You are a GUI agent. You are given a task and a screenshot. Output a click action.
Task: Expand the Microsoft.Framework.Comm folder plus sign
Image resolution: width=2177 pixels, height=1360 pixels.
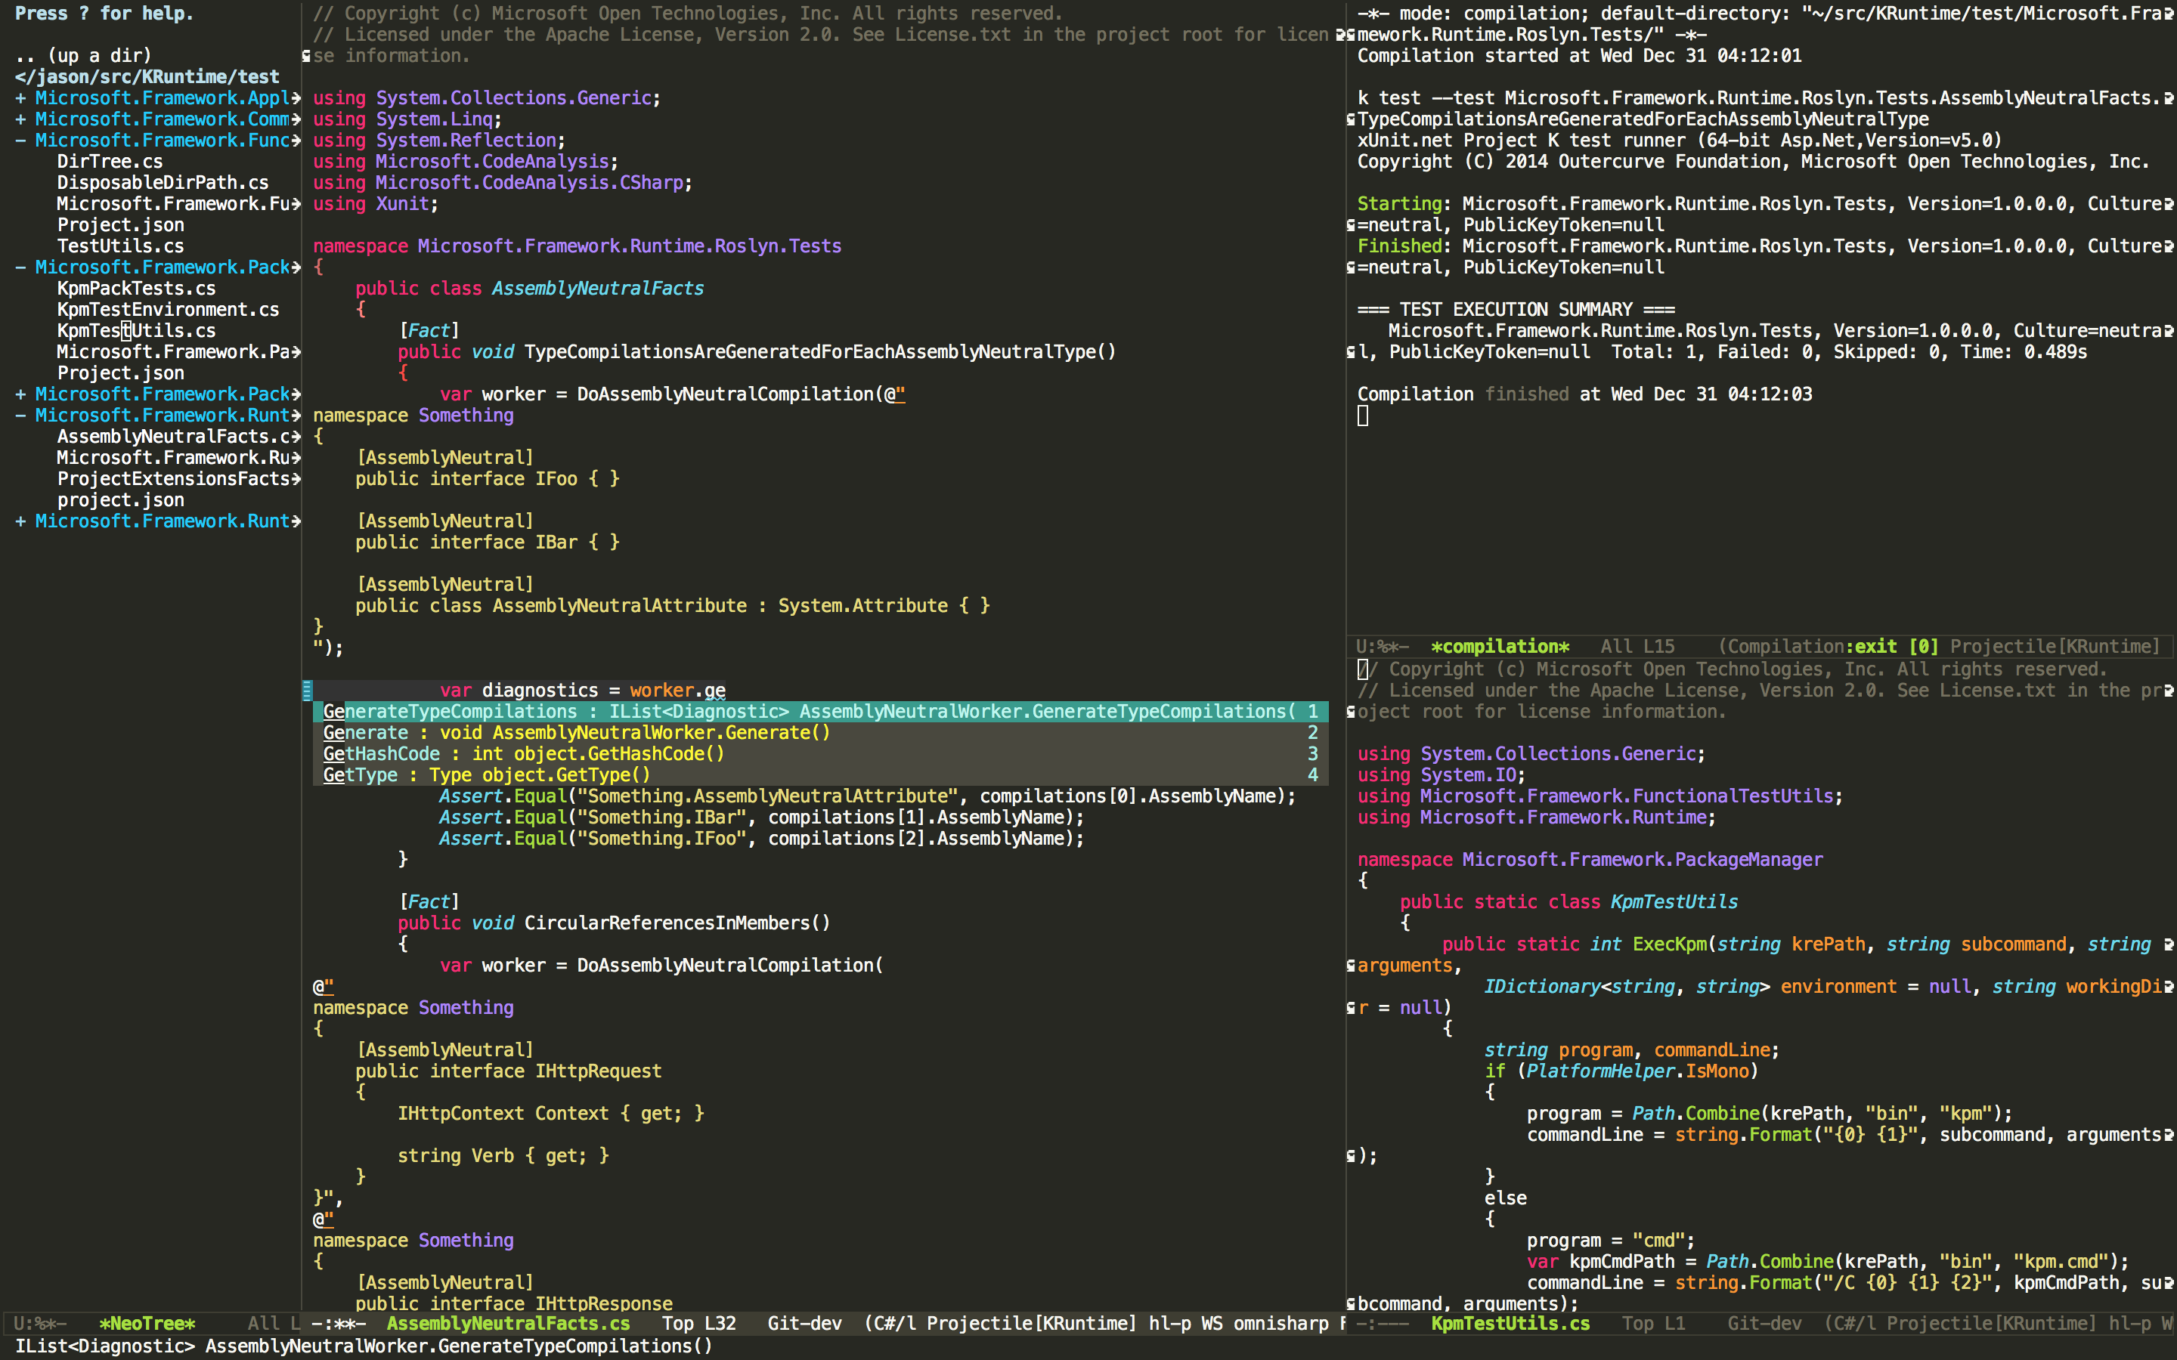click(20, 119)
